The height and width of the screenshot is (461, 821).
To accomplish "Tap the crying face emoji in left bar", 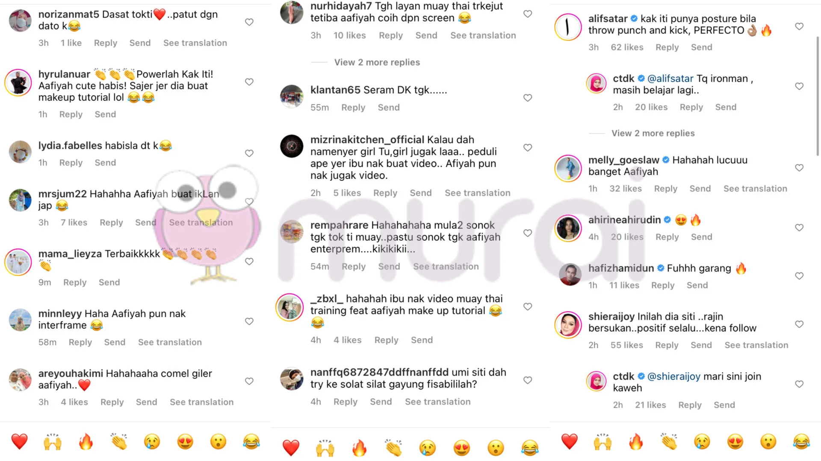I will (152, 441).
